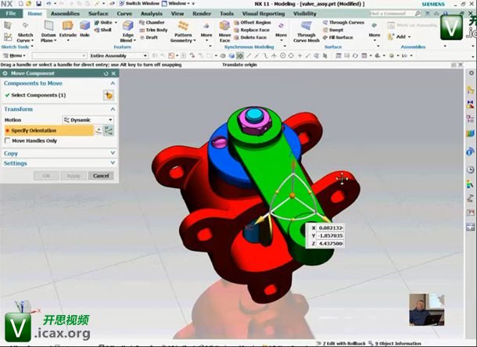Click the presenter webcam thumbnail
477x347 pixels.
(427, 309)
